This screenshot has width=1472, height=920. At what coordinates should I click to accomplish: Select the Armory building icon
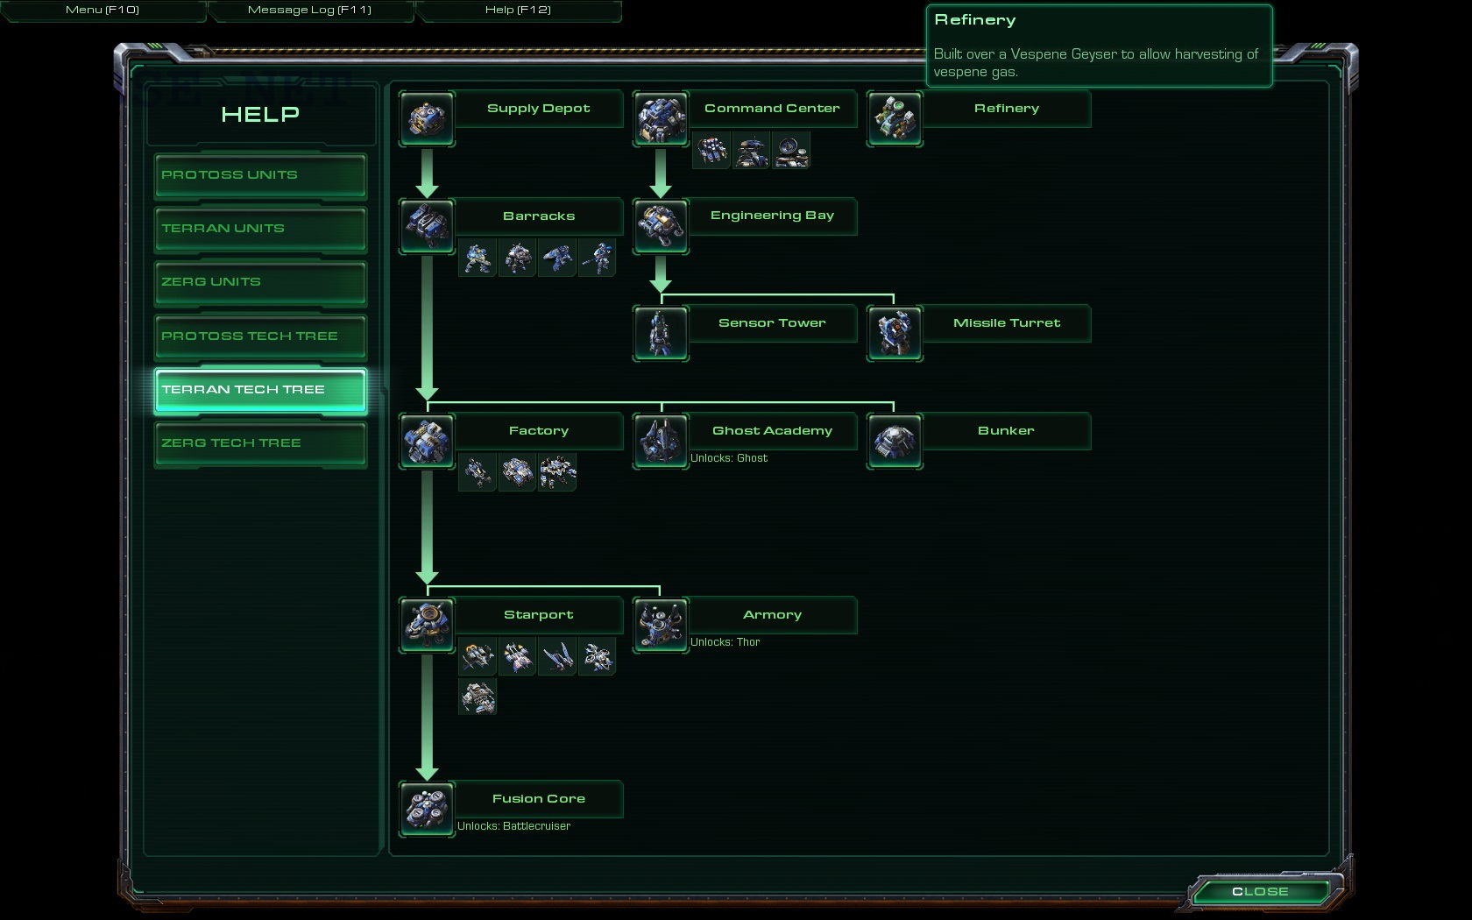coord(661,625)
